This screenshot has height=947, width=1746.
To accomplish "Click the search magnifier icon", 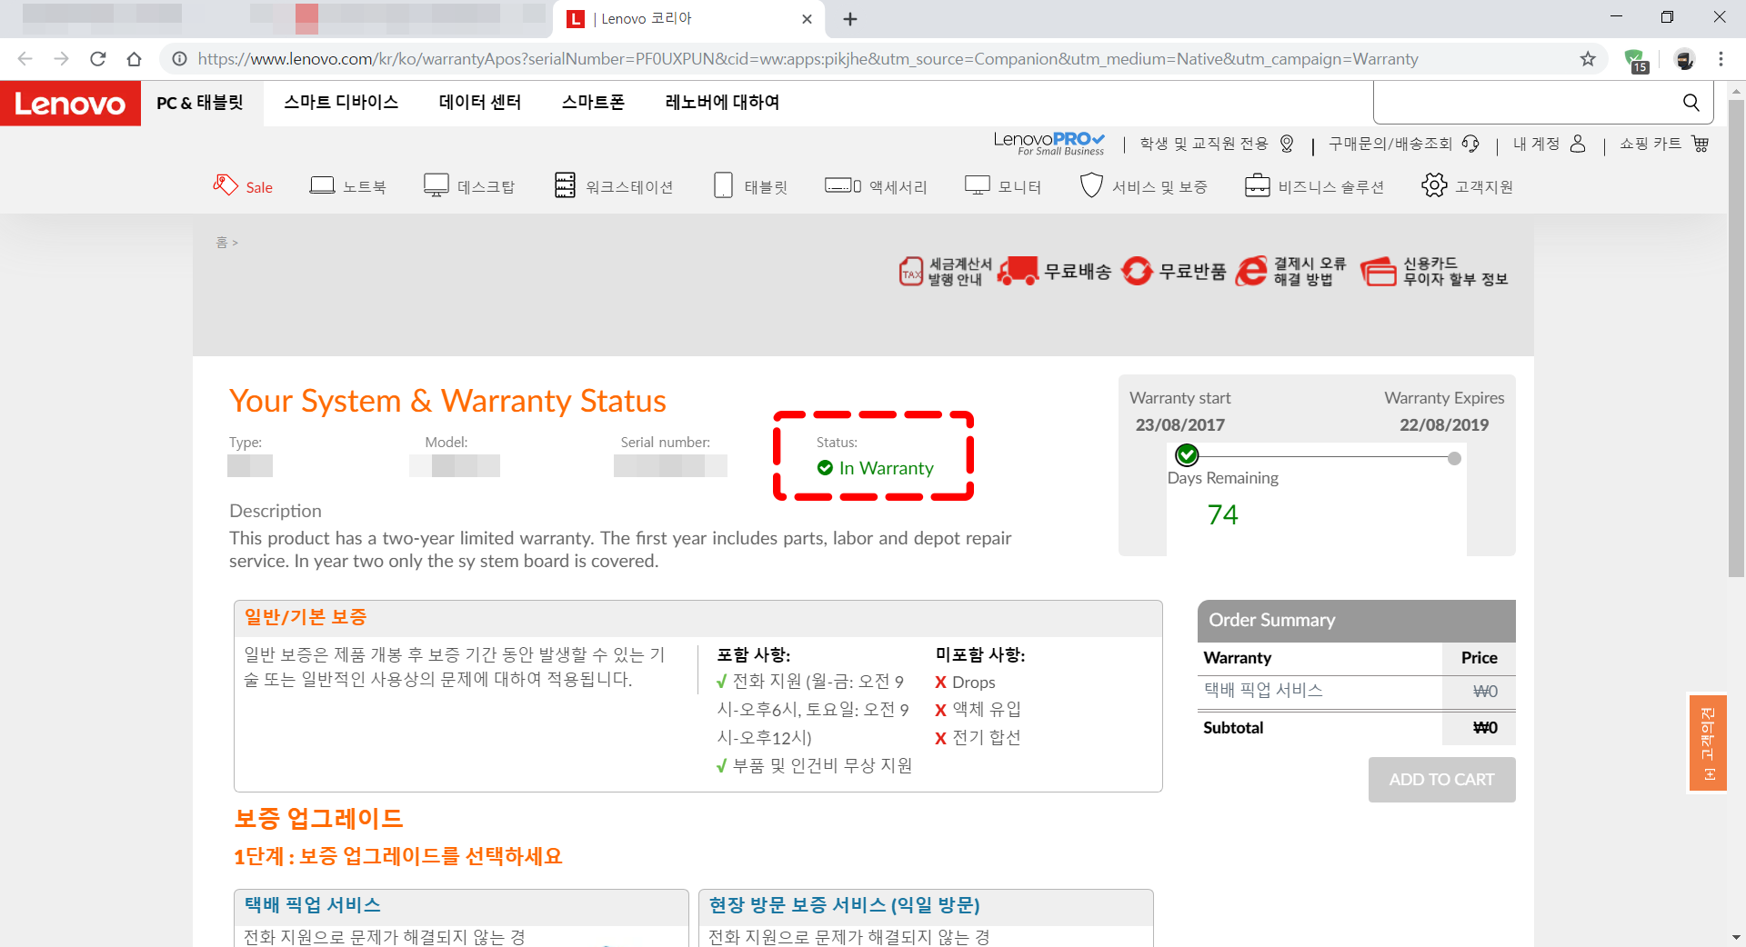I will click(1691, 103).
